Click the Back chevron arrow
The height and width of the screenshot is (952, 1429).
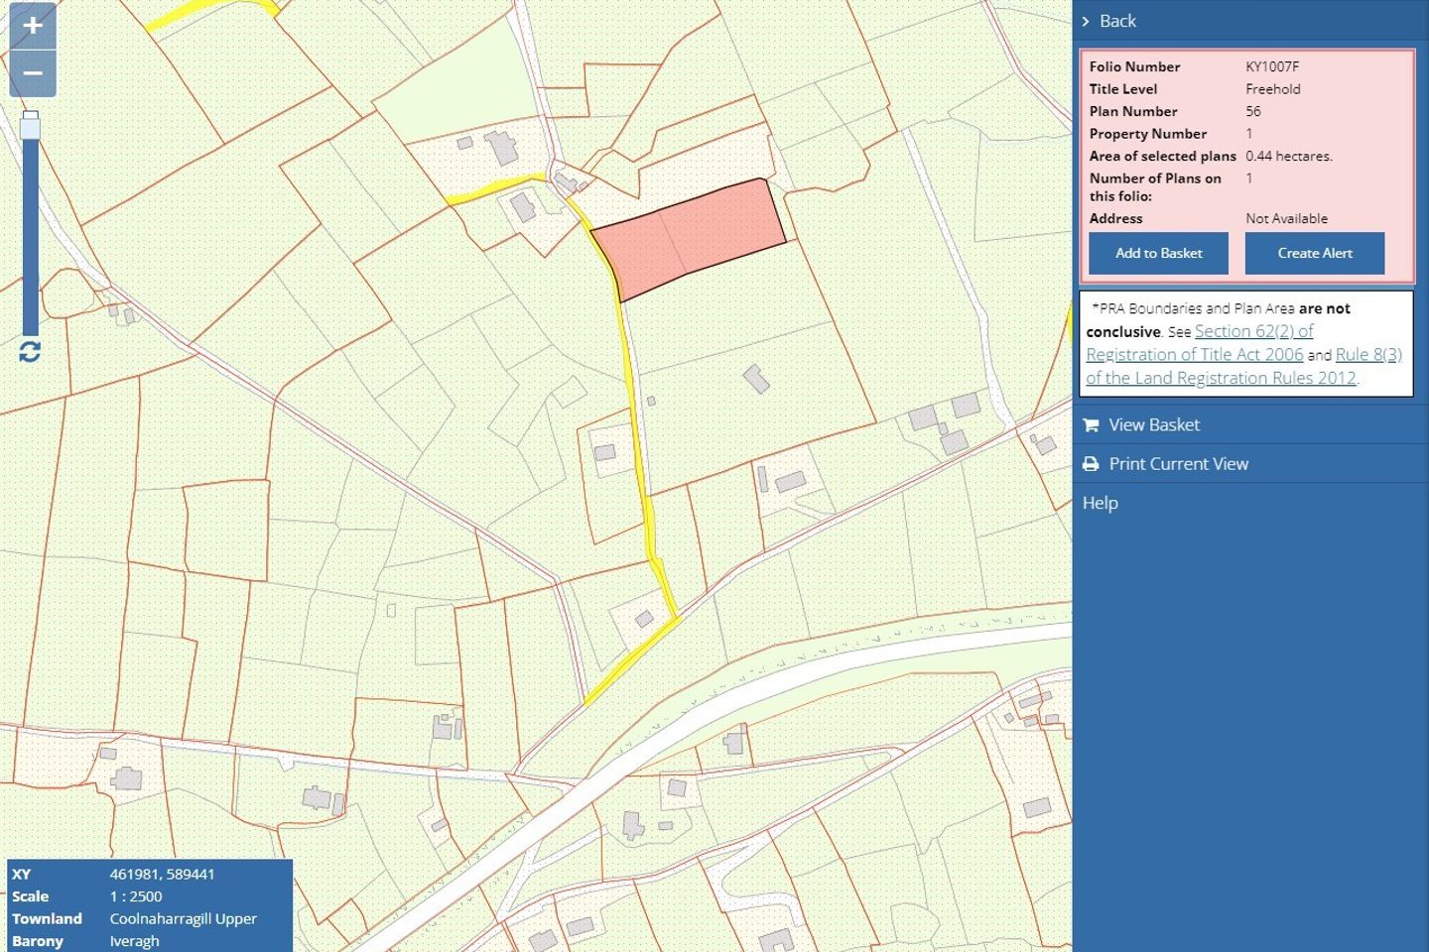[x=1086, y=21]
